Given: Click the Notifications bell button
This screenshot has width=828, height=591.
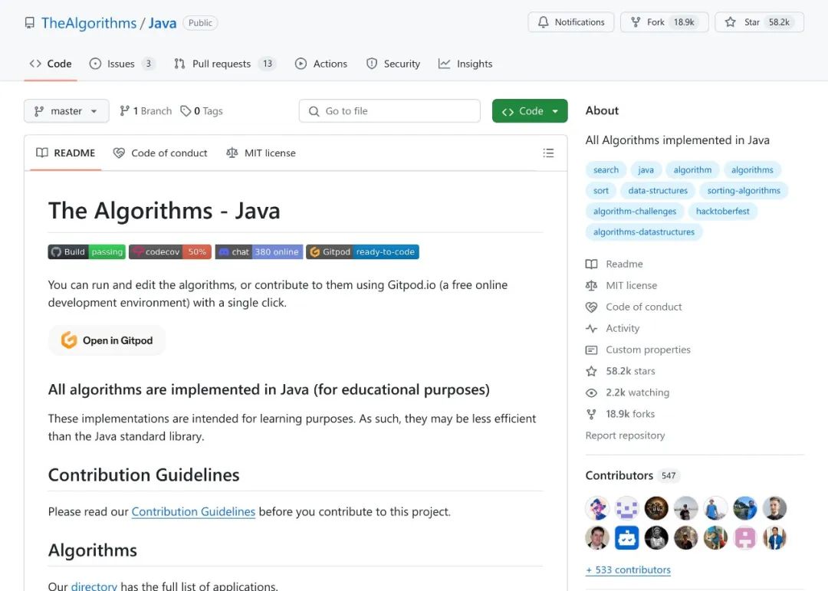Looking at the screenshot, I should click(x=571, y=22).
